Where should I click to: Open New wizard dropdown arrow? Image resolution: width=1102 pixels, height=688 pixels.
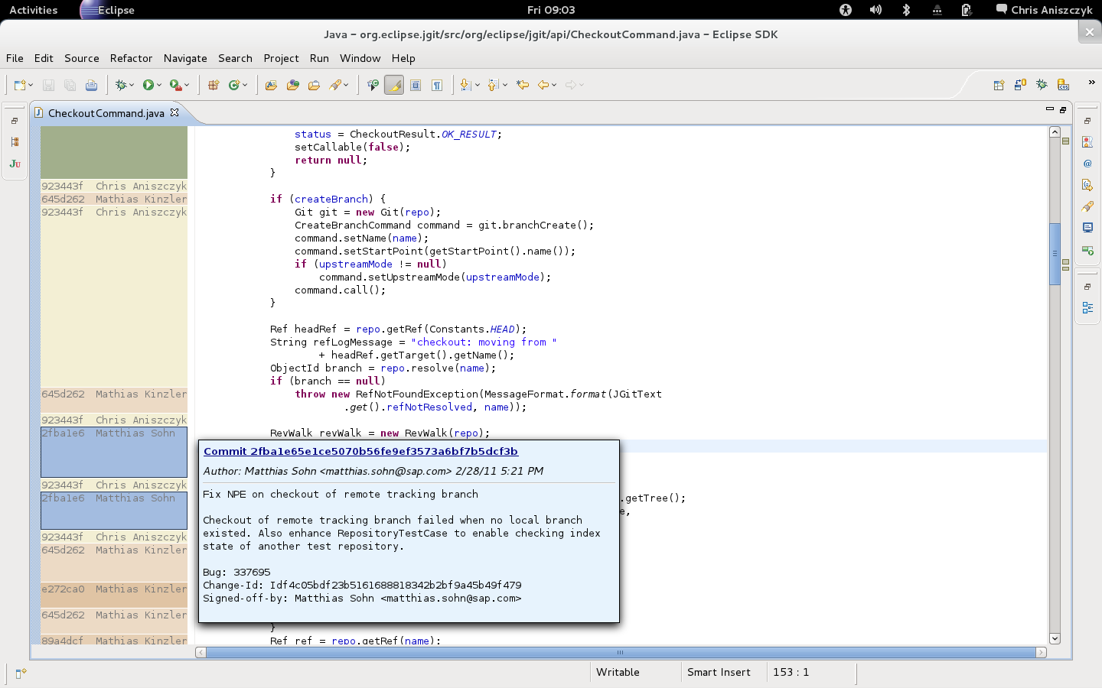click(31, 85)
